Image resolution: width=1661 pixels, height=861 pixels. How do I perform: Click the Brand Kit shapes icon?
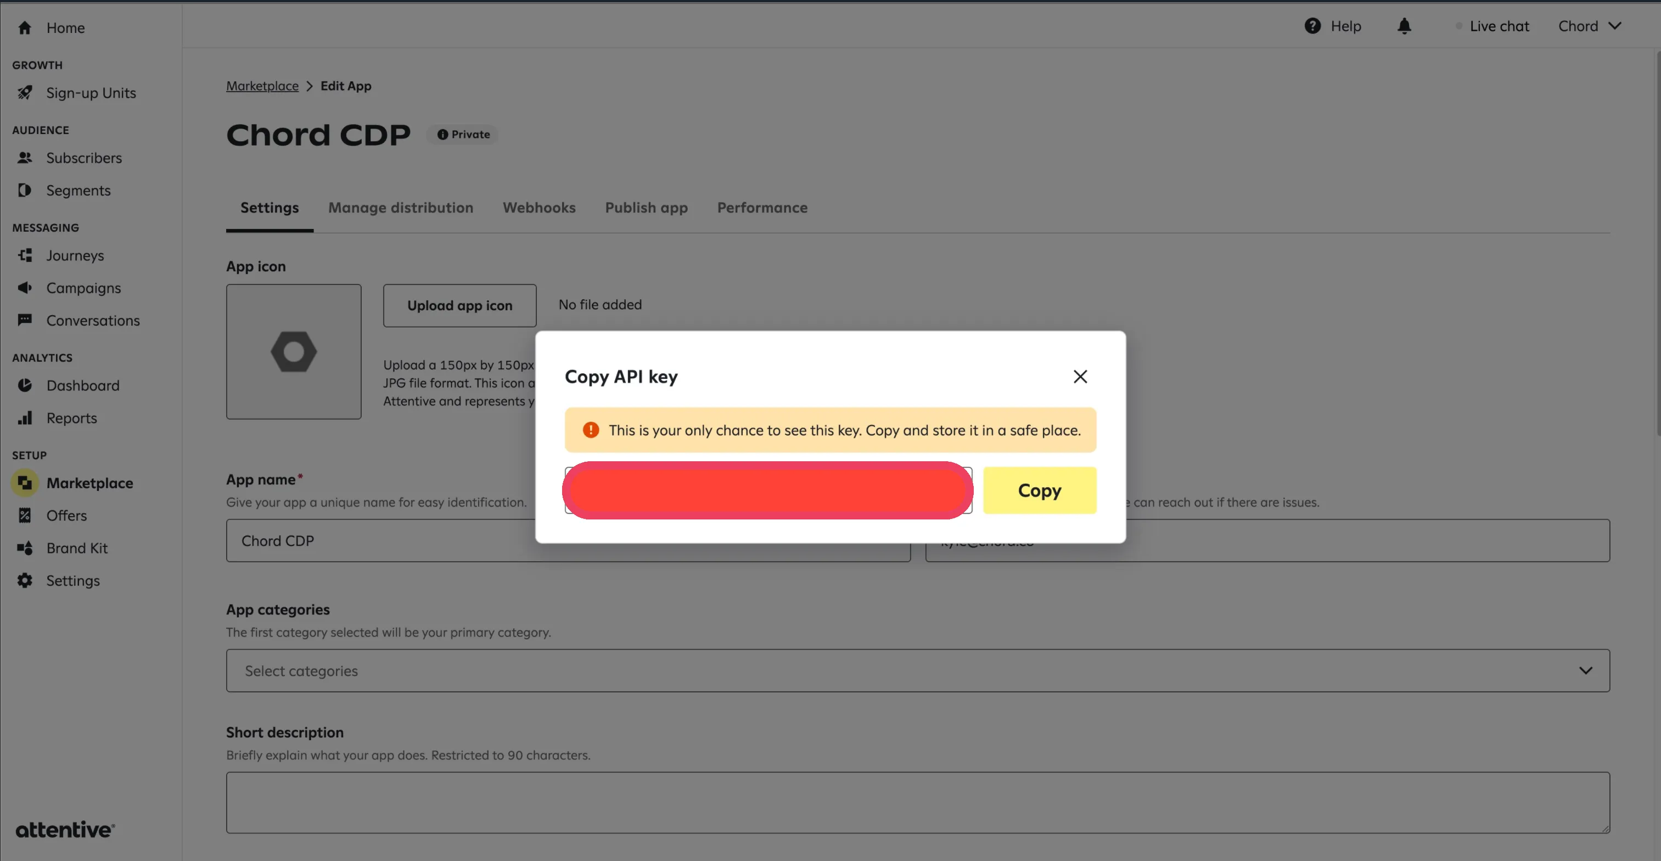pyautogui.click(x=25, y=548)
